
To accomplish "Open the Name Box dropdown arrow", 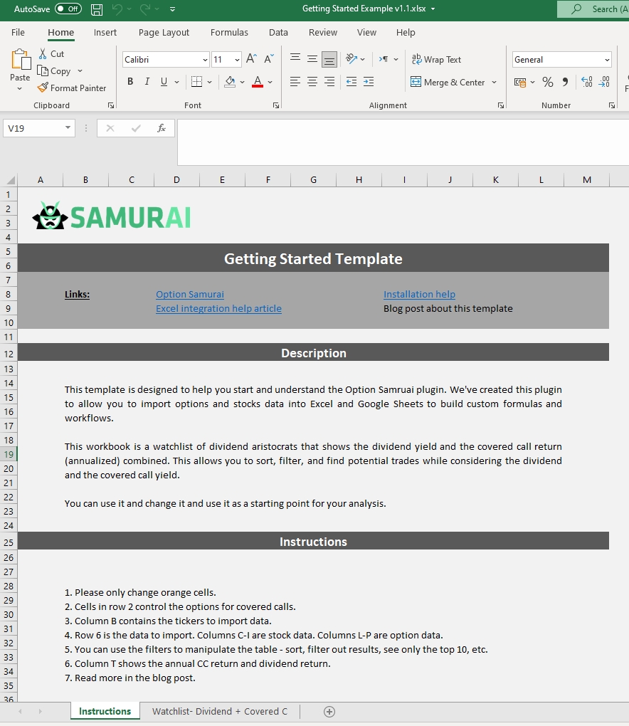I will [x=68, y=128].
